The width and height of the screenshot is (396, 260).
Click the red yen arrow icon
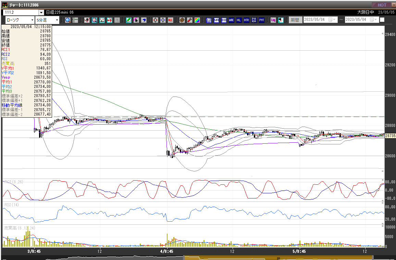[x=110, y=20]
